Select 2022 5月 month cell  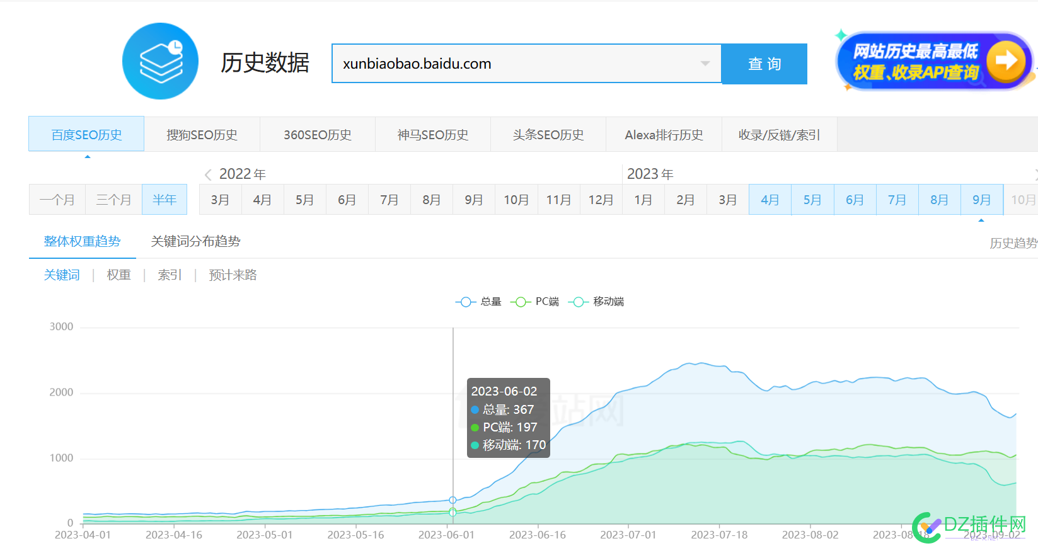[304, 200]
